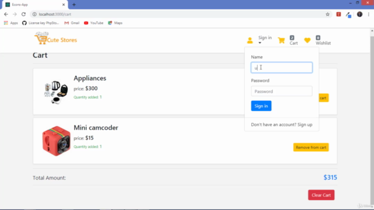Click the $15 price text
Image resolution: width=374 pixels, height=210 pixels.
[89, 138]
